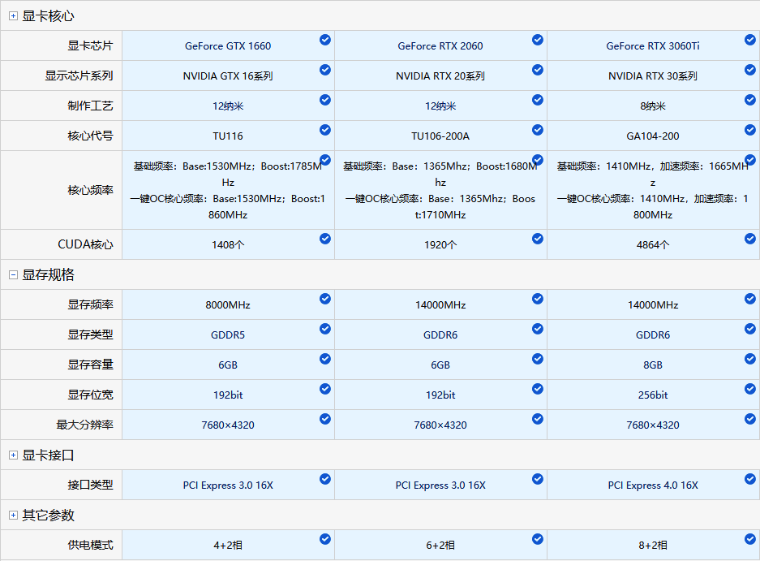Collapse the 显存规格 section
The height and width of the screenshot is (561, 760).
[14, 275]
